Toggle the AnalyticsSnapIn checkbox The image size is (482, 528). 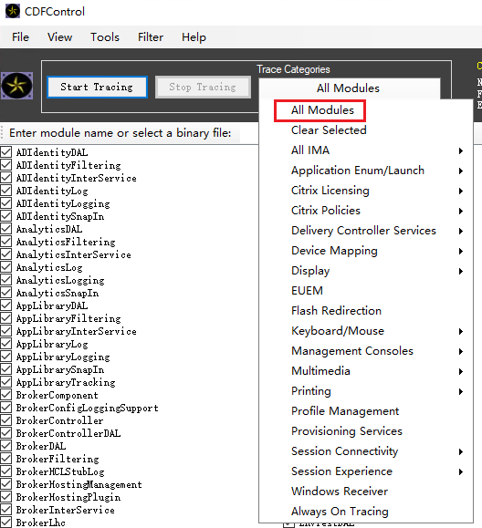pos(6,293)
